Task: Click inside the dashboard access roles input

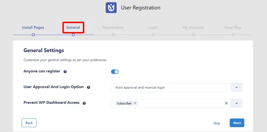Action: point(181,103)
